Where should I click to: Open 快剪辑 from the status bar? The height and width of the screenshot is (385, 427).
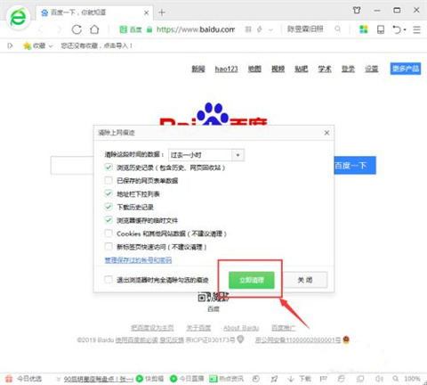point(149,379)
